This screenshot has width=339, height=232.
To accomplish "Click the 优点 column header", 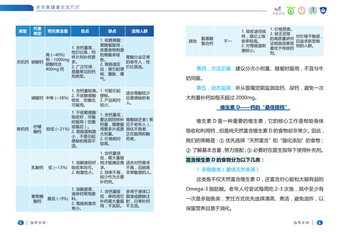I will pyautogui.click(x=85, y=31).
